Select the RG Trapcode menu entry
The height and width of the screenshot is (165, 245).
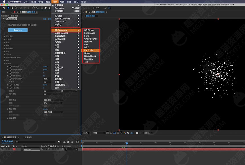click(x=66, y=30)
